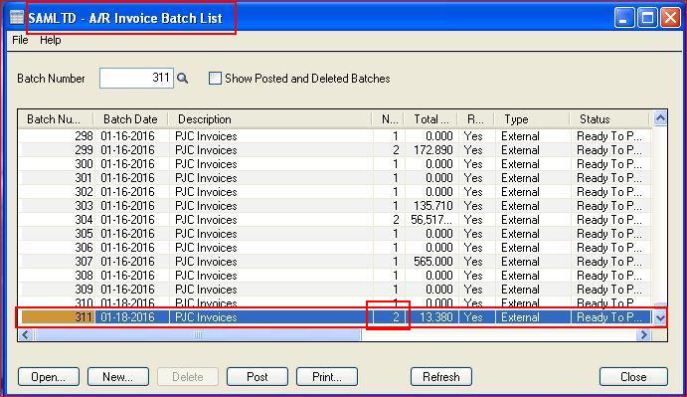687x397 pixels.
Task: Click the Description column header
Action: (269, 119)
